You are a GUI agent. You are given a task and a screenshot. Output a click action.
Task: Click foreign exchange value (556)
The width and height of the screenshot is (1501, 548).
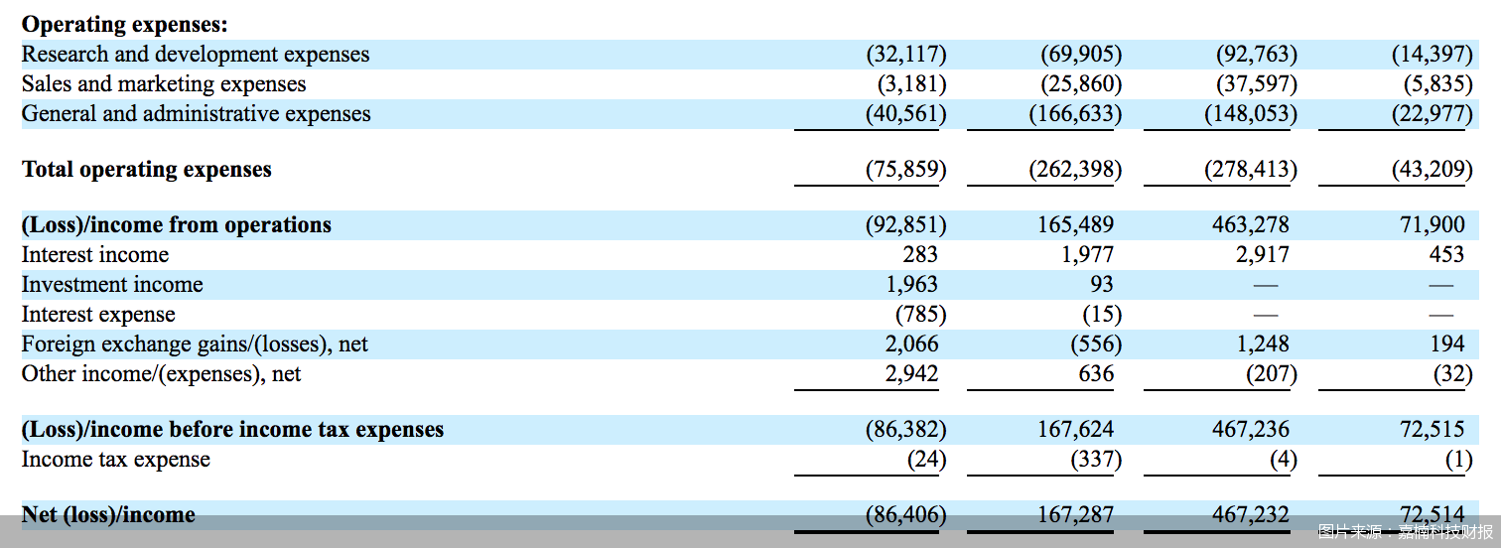pyautogui.click(x=1096, y=344)
